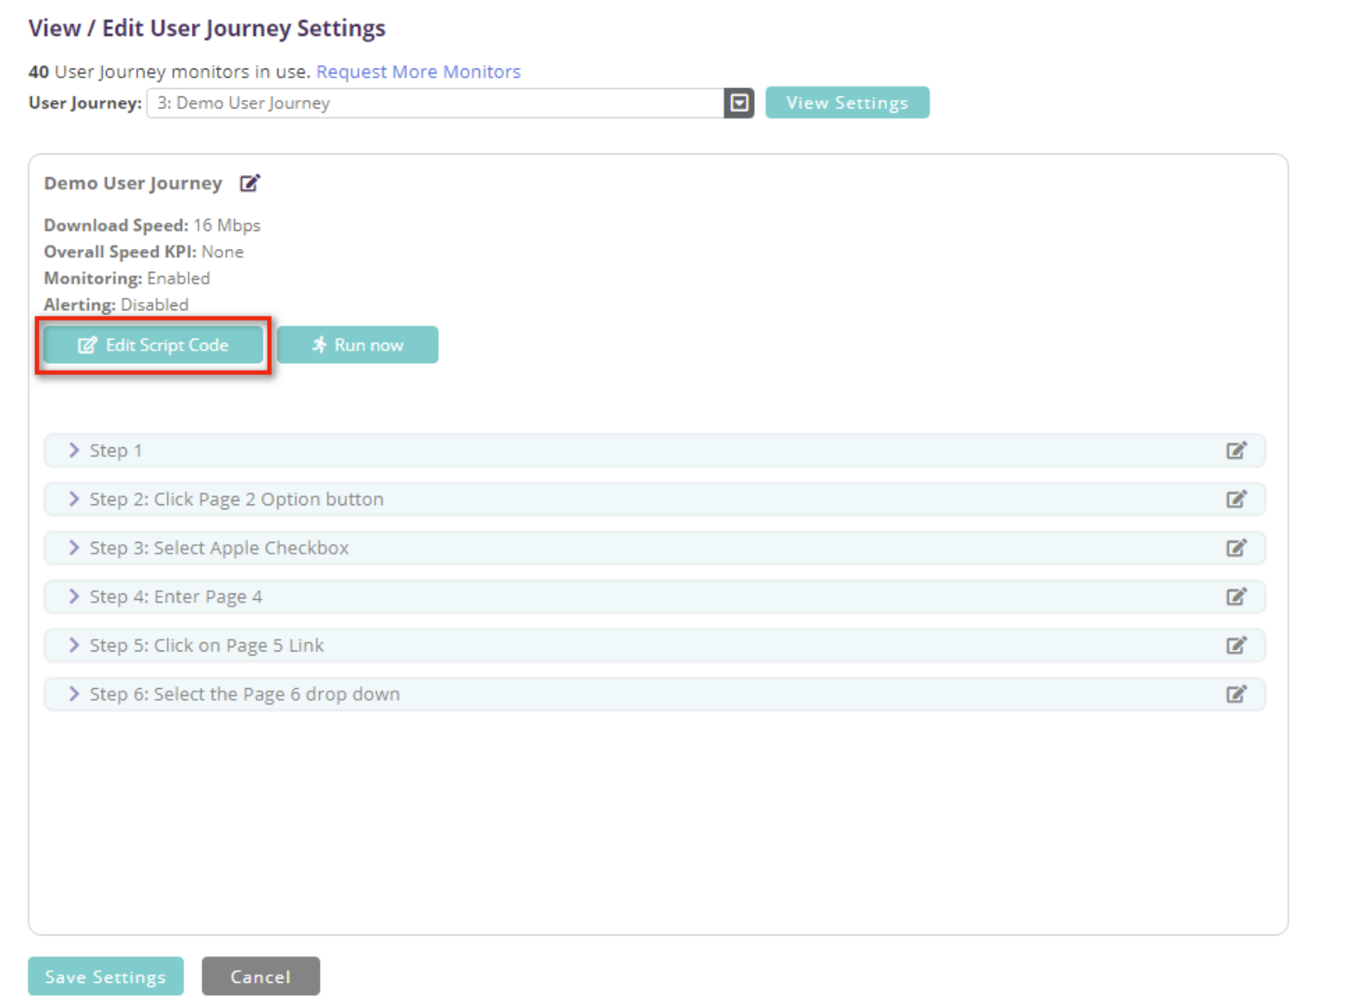
Task: Cancel the user journey edits
Action: (x=260, y=976)
